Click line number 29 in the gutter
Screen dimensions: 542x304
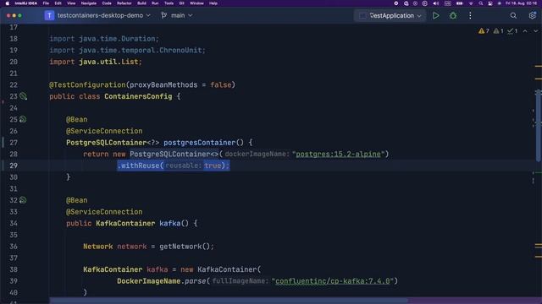click(x=14, y=166)
